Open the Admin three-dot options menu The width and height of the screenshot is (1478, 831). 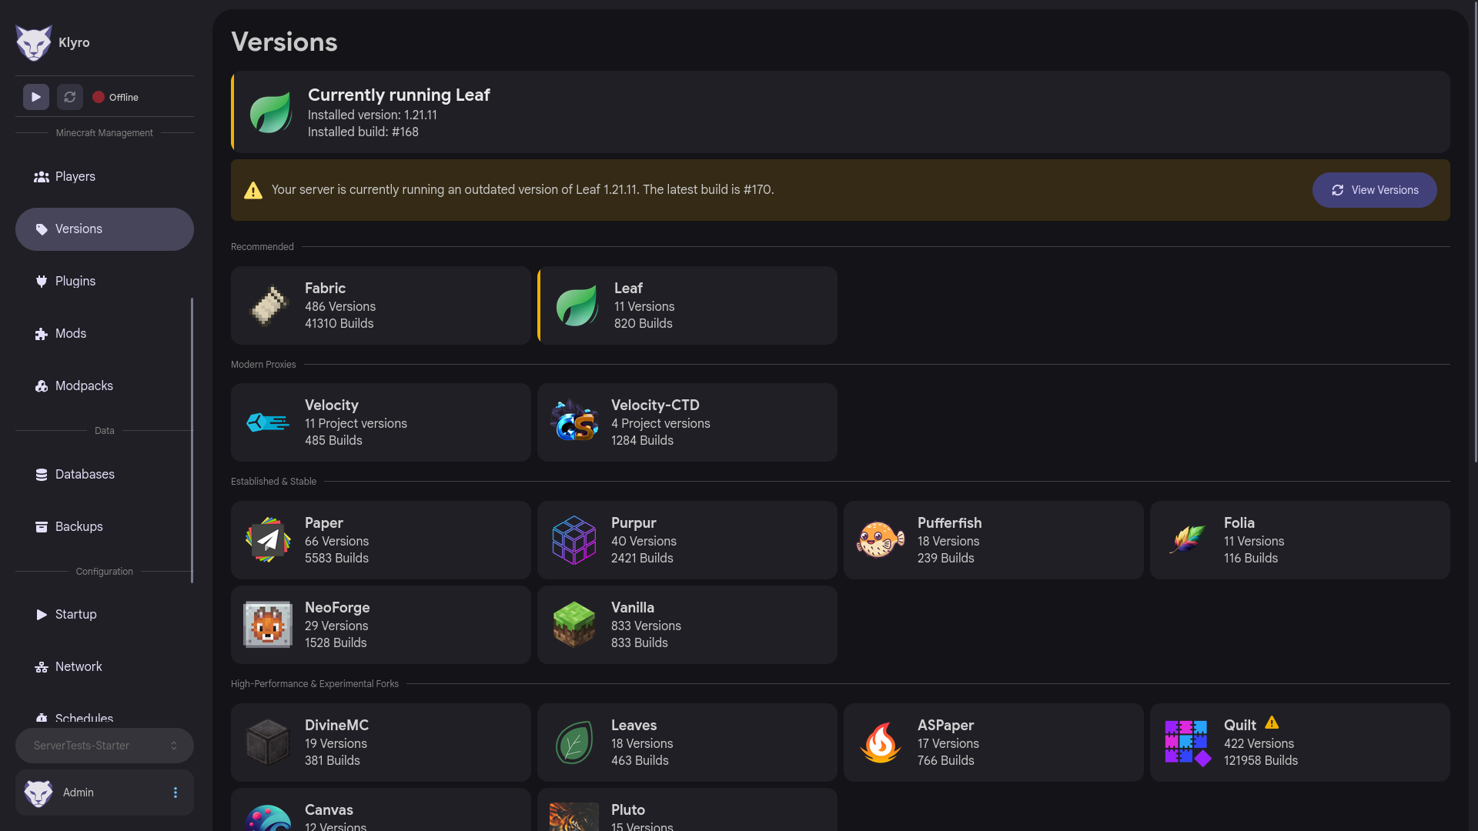(176, 793)
